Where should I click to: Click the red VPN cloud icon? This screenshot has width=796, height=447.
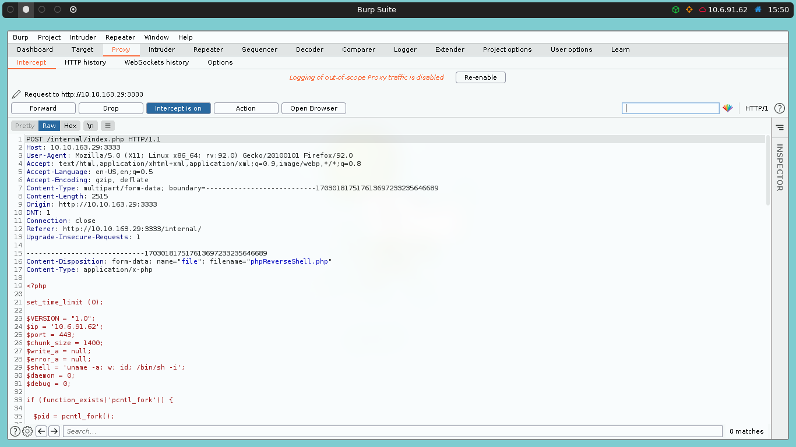pyautogui.click(x=703, y=10)
